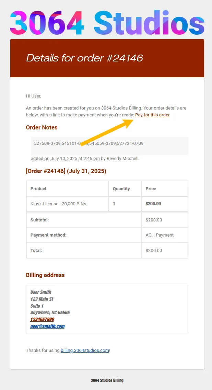Click the ACH Payment method value

160,235
